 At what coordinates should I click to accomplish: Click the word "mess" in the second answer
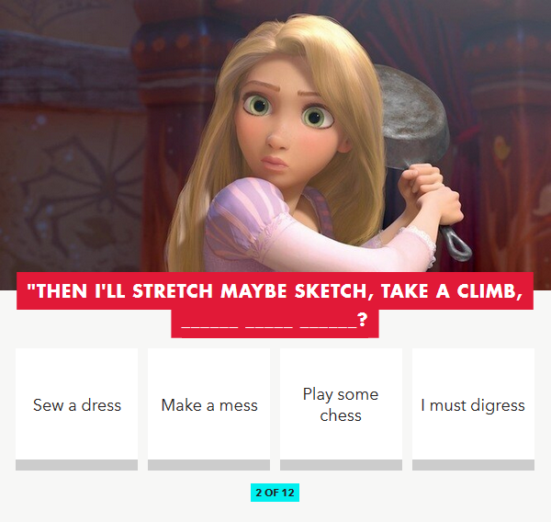[239, 406]
